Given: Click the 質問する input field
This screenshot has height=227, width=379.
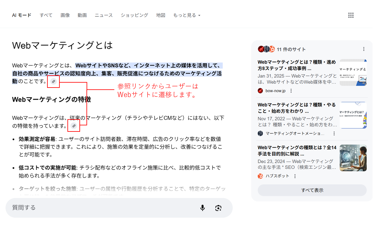Looking at the screenshot, I should [x=119, y=208].
